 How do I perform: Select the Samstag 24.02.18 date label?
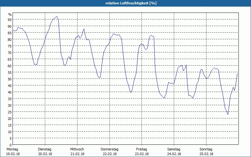(x=174, y=151)
